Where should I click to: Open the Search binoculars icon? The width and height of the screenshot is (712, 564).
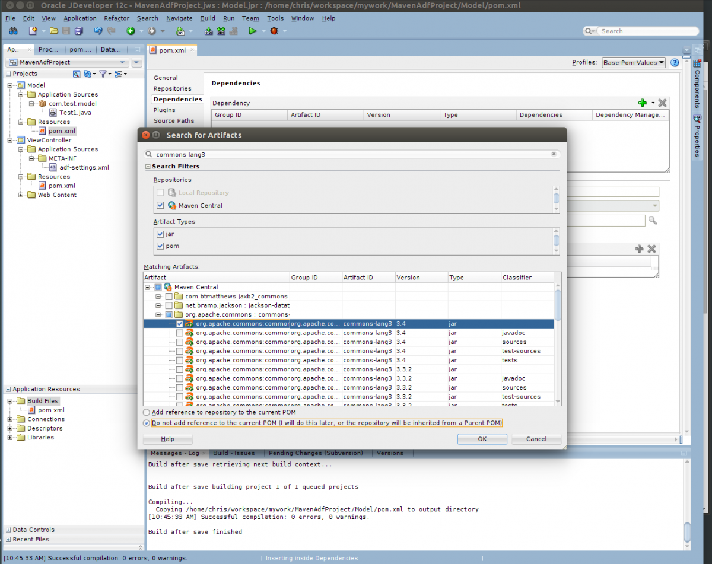tap(13, 31)
